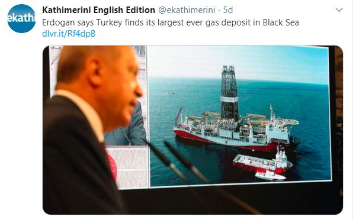The height and width of the screenshot is (220, 356).
Task: Click the large red-hulled drillship in photo
Action: click(236, 129)
